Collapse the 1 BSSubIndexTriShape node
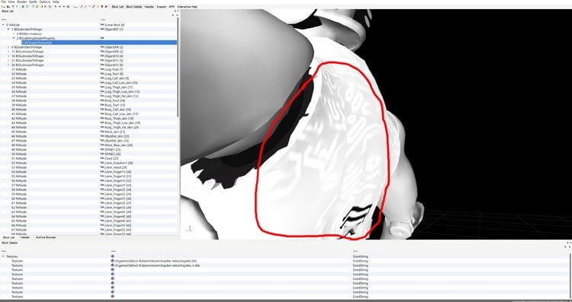The height and width of the screenshot is (302, 572). [8, 29]
